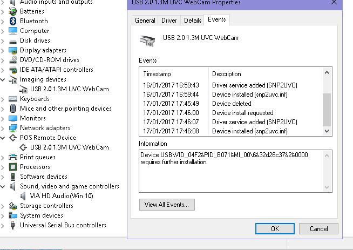The width and height of the screenshot is (353, 250).
Task: Click the IDE ATA/ATAPI controllers icon
Action: click(13, 70)
